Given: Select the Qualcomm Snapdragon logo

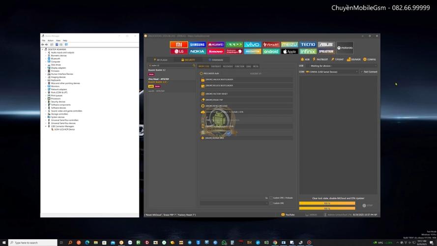Looking at the screenshot, I should click(x=234, y=51).
